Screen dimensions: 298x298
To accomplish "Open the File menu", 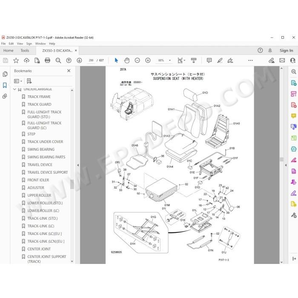I will 3,43.
